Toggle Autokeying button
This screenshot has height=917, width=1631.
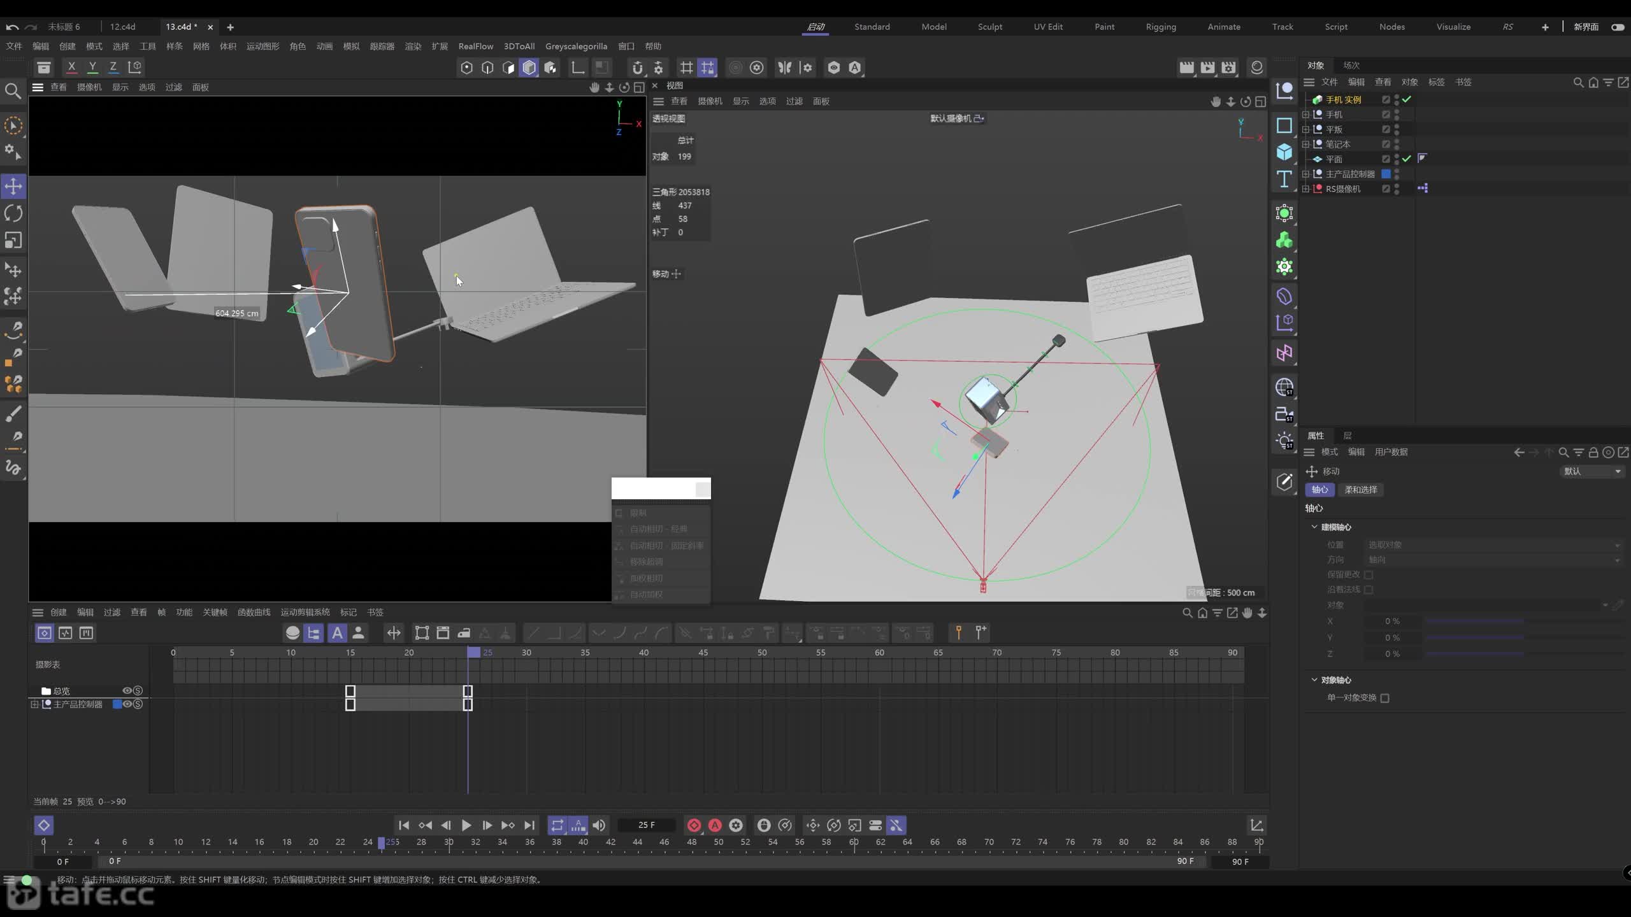tap(715, 825)
